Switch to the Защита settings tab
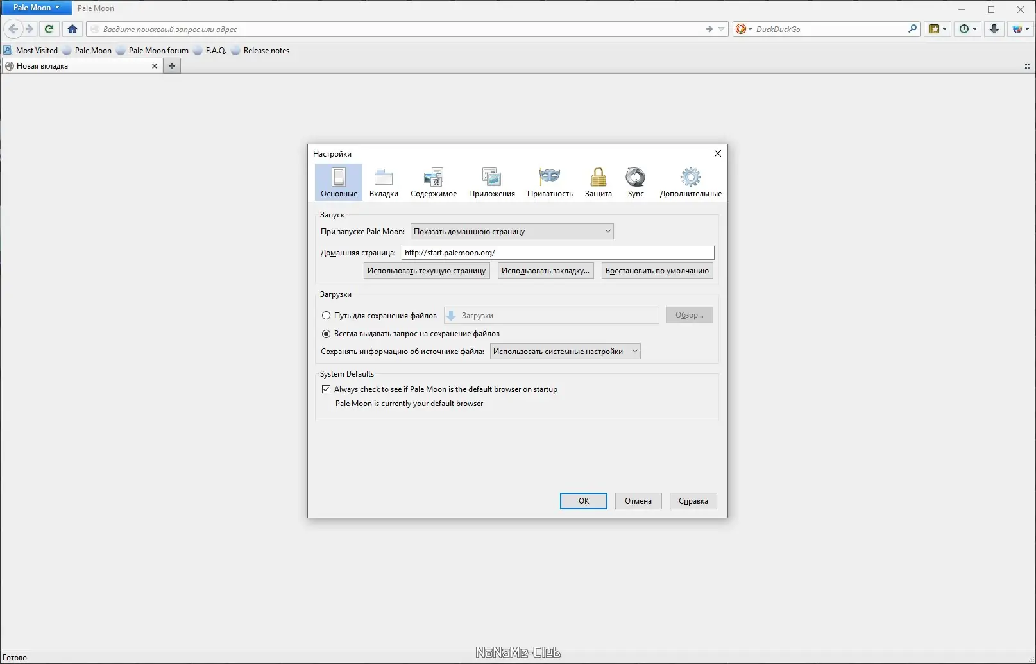Viewport: 1036px width, 664px height. (x=598, y=182)
